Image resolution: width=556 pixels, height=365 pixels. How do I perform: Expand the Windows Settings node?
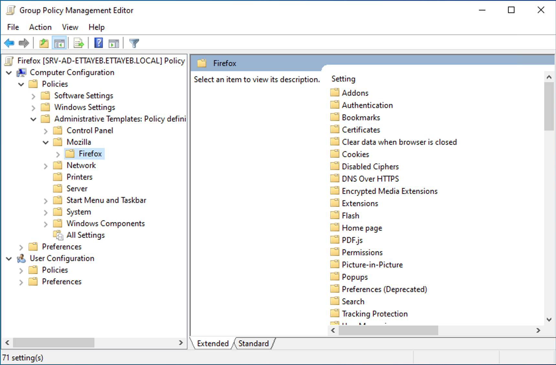[x=33, y=108]
